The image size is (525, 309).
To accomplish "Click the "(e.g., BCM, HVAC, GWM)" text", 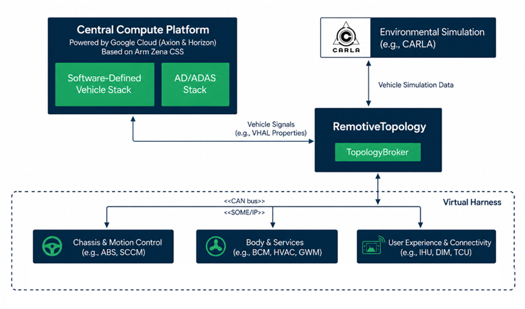I will click(278, 252).
